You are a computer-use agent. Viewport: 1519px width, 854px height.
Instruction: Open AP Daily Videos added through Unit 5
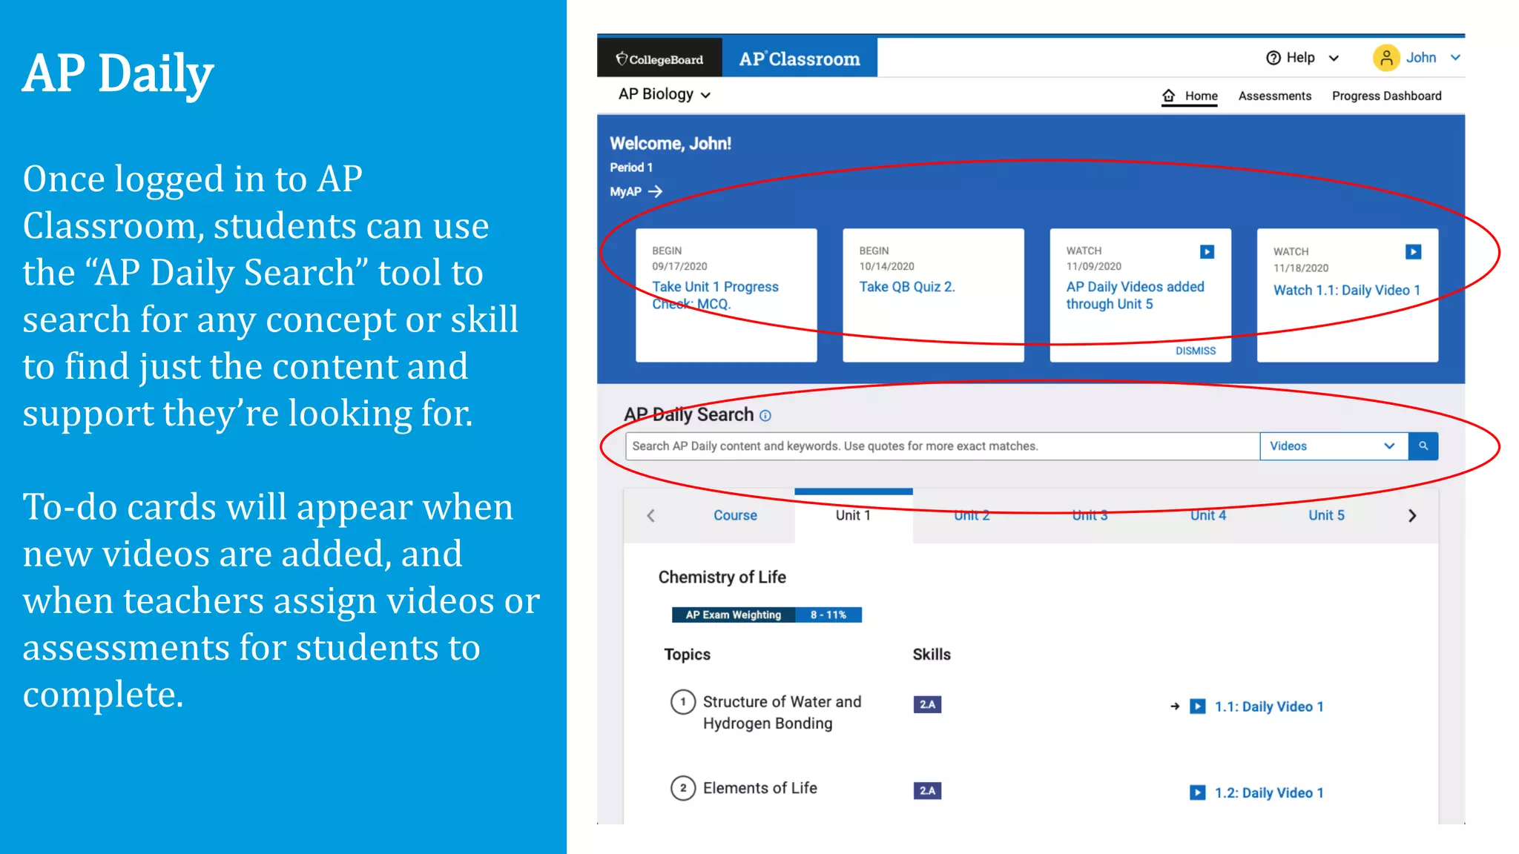tap(1135, 295)
